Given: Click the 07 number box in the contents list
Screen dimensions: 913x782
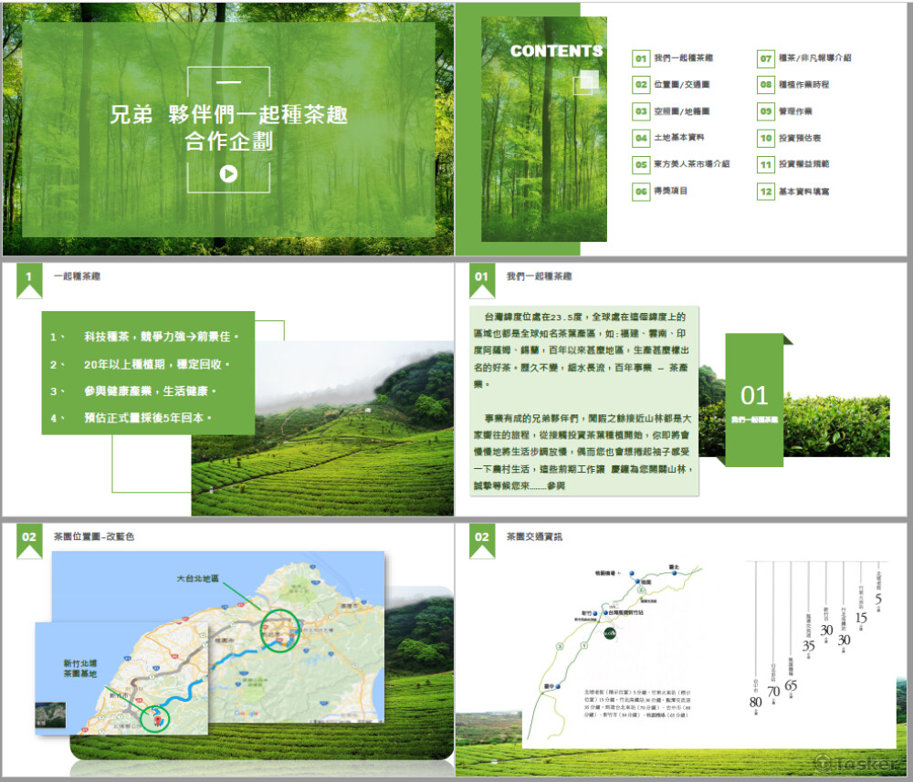Looking at the screenshot, I should tap(766, 58).
